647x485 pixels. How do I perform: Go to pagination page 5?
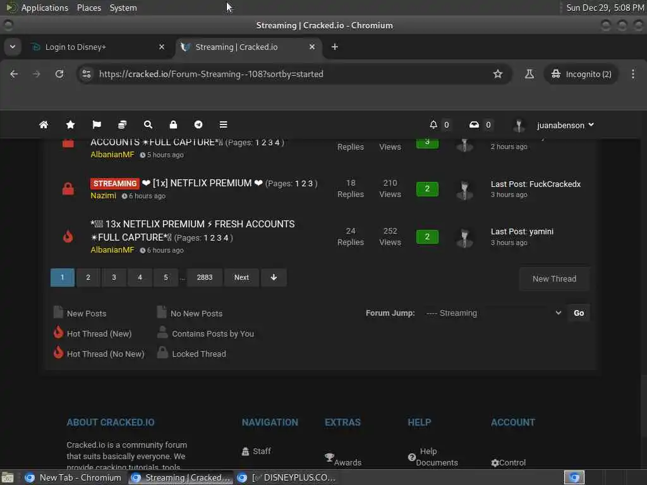tap(166, 277)
